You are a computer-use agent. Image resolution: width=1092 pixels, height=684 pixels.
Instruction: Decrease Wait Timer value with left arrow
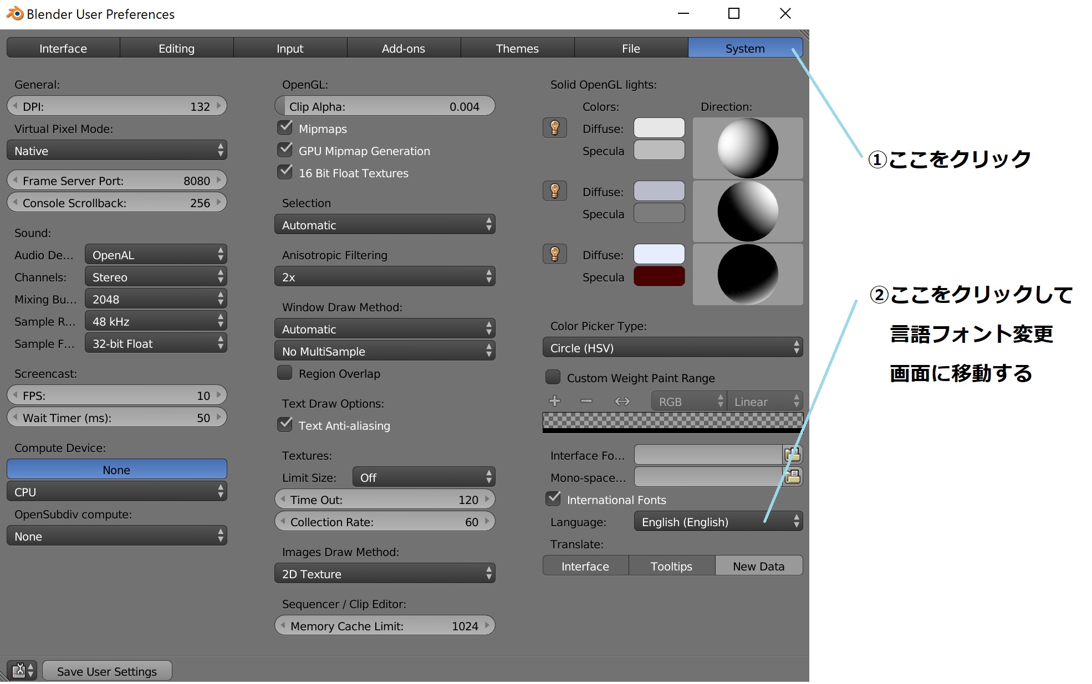click(x=15, y=417)
